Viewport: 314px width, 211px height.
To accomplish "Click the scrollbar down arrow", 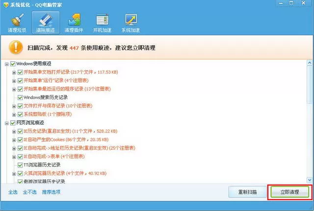I will click(310, 180).
